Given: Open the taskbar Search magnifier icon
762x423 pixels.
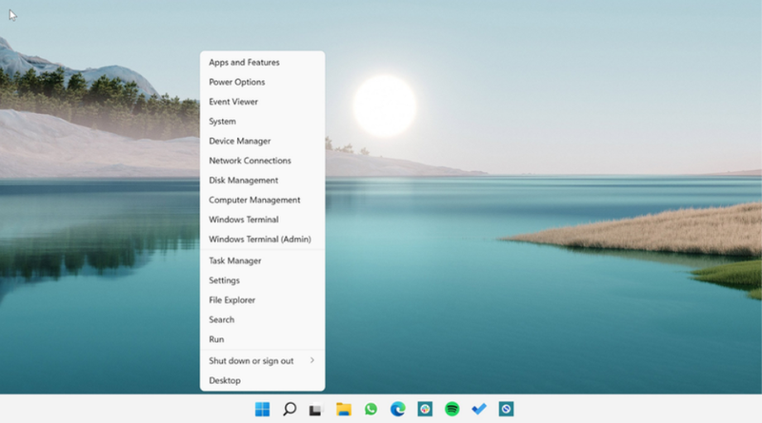Looking at the screenshot, I should pos(290,409).
